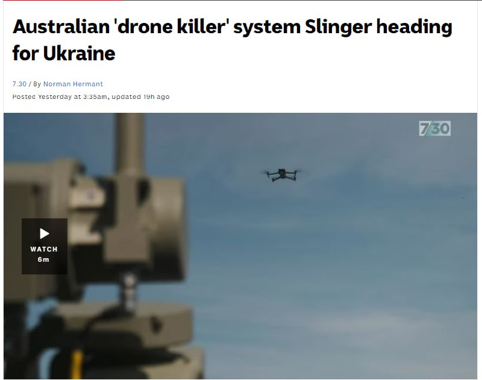The height and width of the screenshot is (380, 482).
Task: Click the 'Posted Yesterday at 3:35am' timestamp
Action: coord(60,97)
